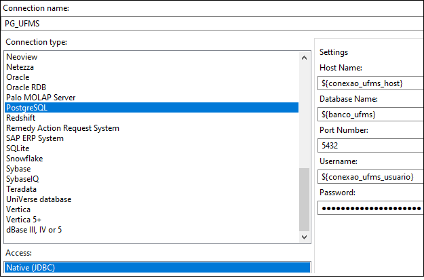Select Palo MOLAP Server entry
The width and height of the screenshot is (424, 280).
coord(41,98)
